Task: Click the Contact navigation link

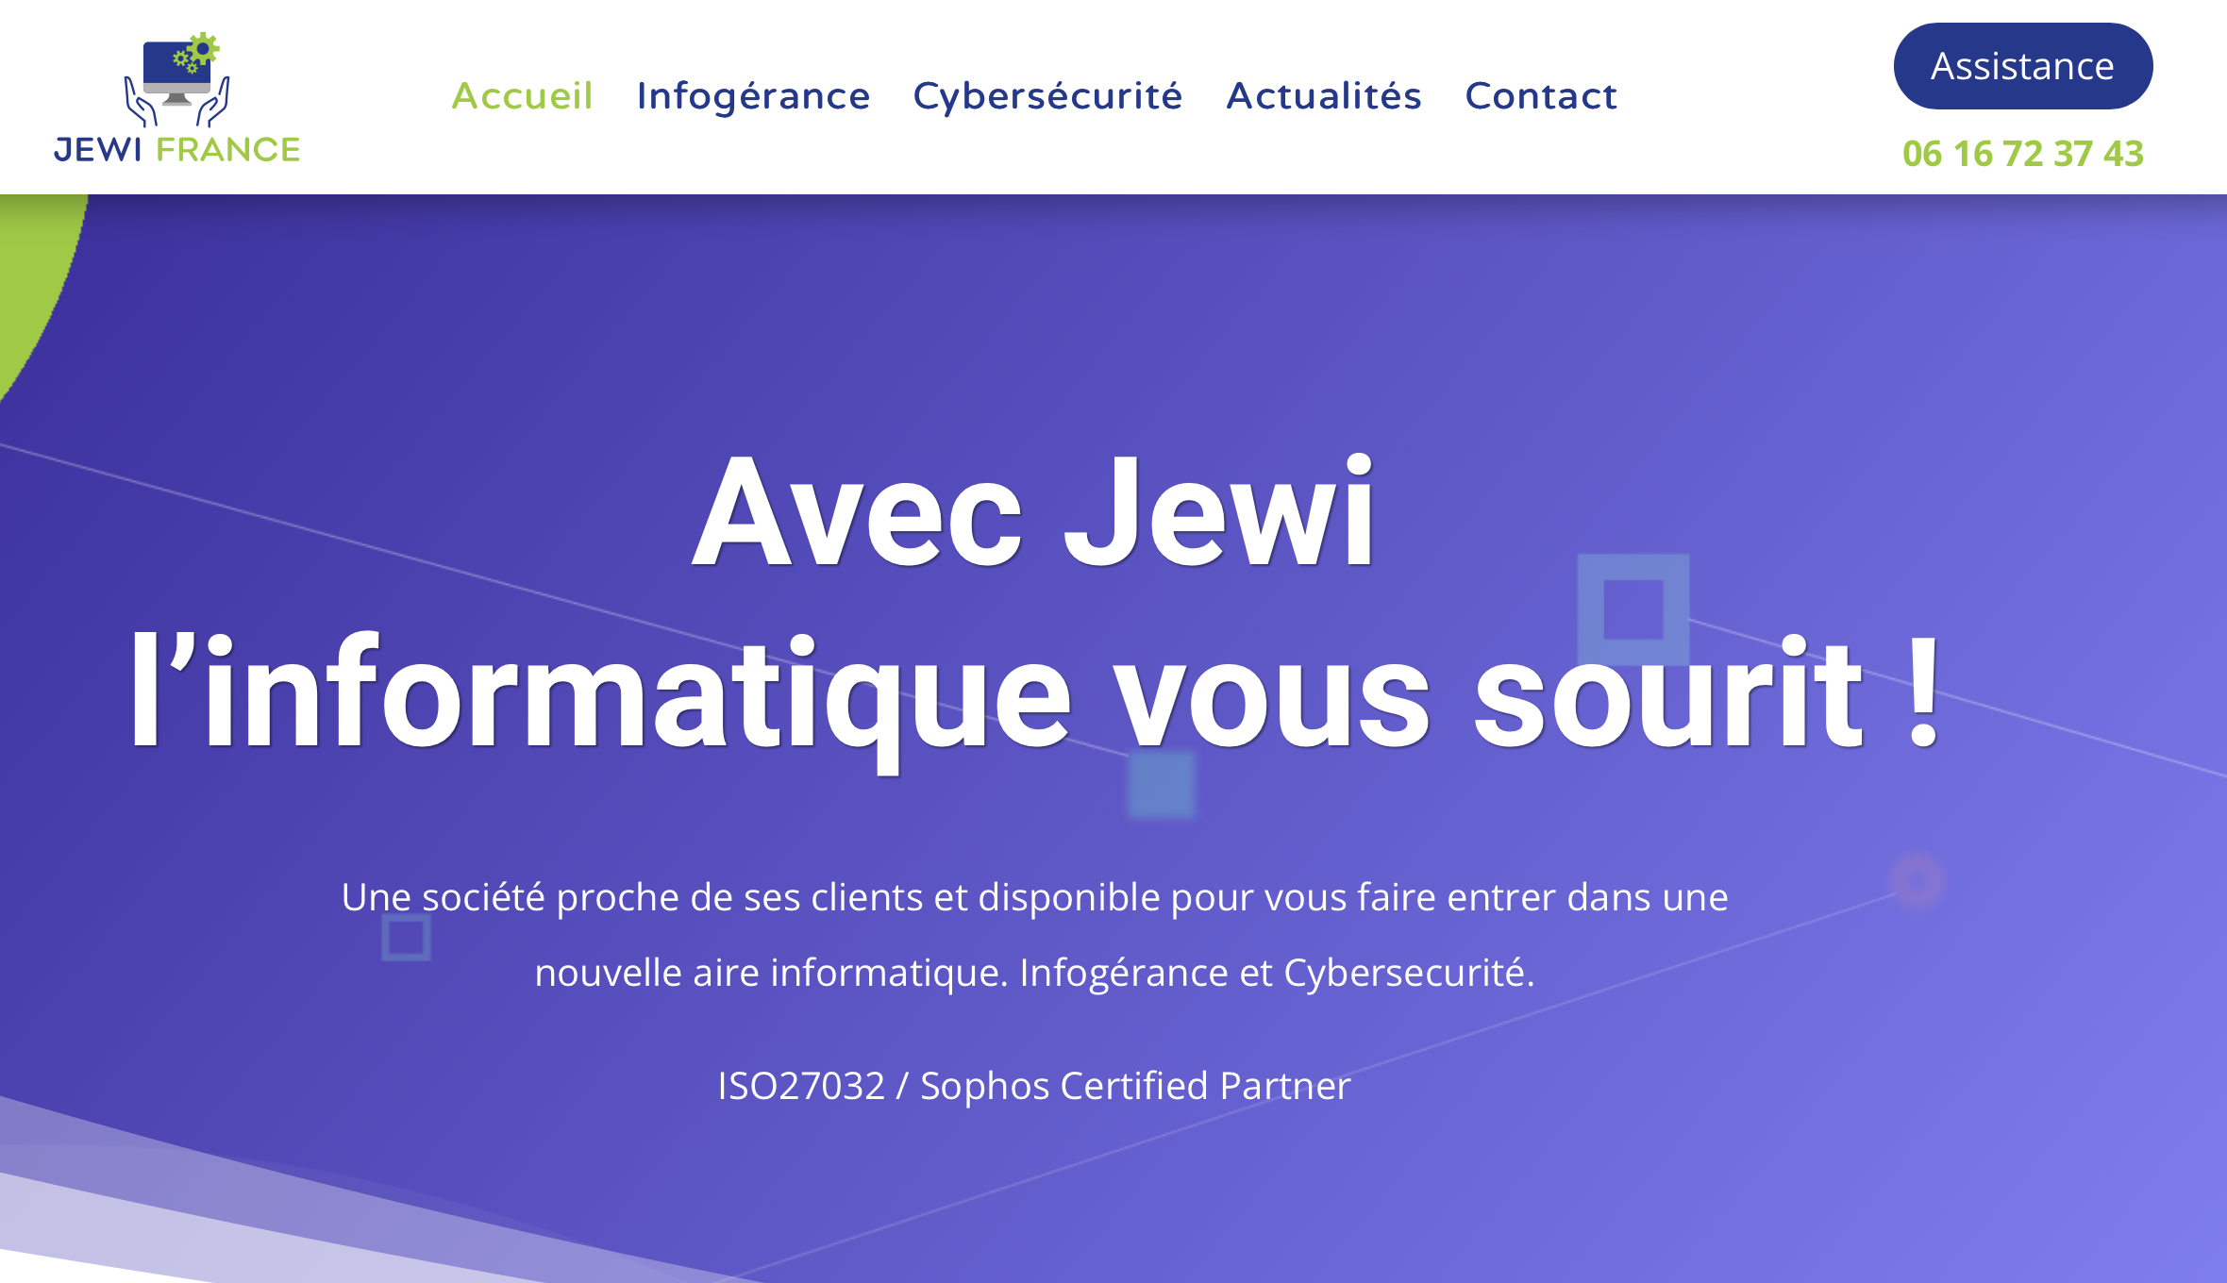Action: click(1539, 95)
